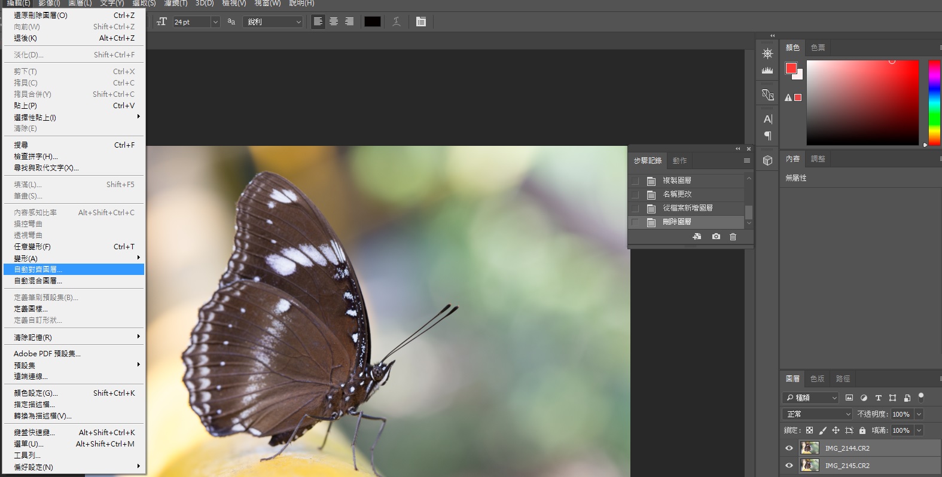Screen dimensions: 942x477
Task: Open the 3D panel cube icon
Action: point(767,160)
